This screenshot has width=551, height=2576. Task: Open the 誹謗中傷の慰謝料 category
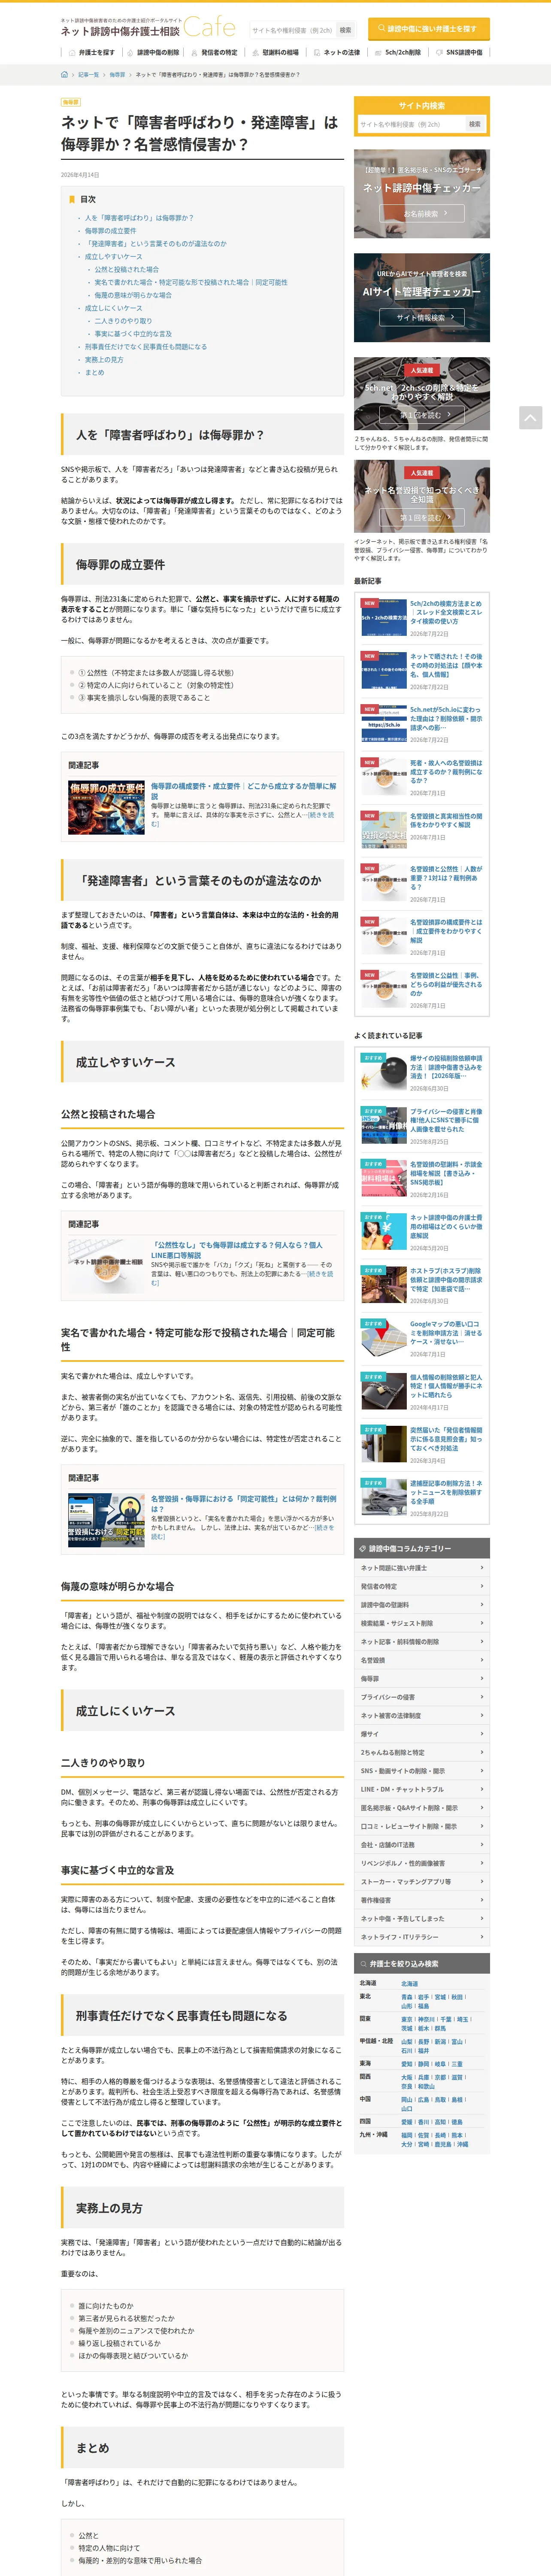pos(422,1605)
